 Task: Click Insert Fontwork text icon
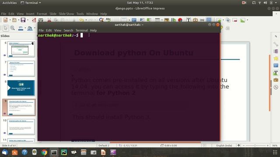(x=196, y=20)
